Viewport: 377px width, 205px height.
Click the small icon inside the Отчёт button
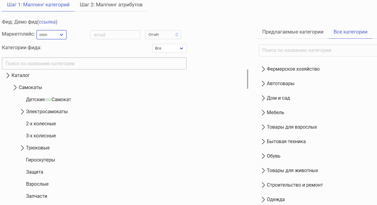[x=177, y=35]
